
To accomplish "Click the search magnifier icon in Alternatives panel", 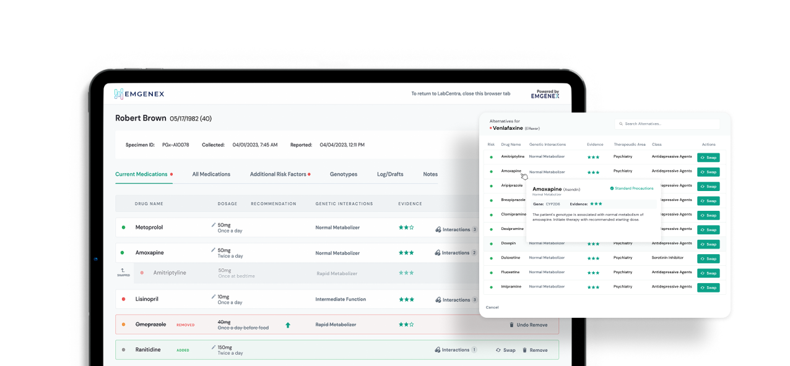I will (621, 124).
